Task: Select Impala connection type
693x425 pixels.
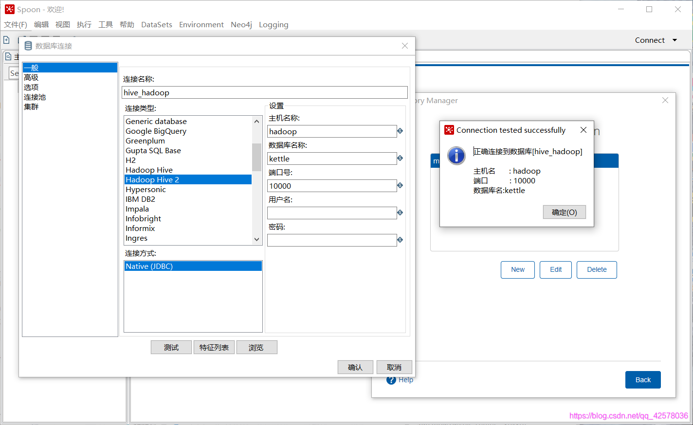Action: [188, 209]
